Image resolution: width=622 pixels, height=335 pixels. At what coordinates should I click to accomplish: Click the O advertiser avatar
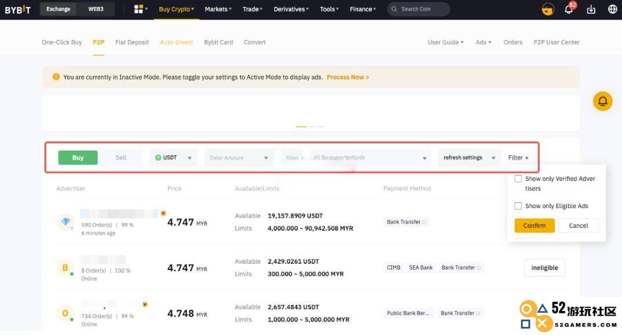coord(66,313)
